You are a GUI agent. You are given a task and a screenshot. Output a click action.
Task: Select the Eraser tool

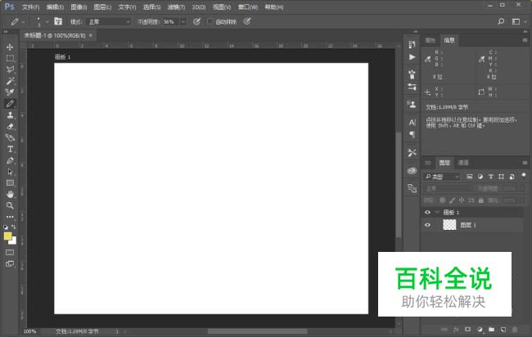[x=10, y=127]
